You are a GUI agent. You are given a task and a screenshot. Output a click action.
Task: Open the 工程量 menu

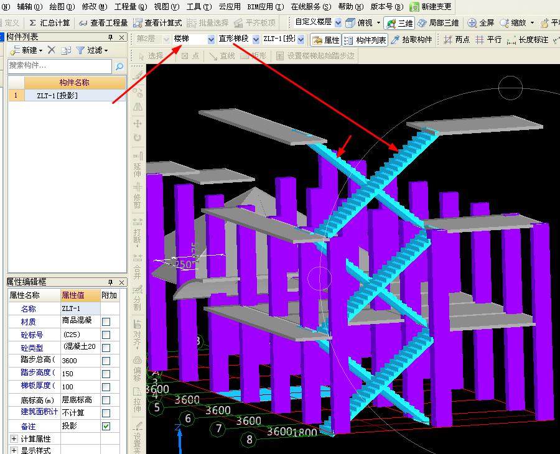[130, 7]
